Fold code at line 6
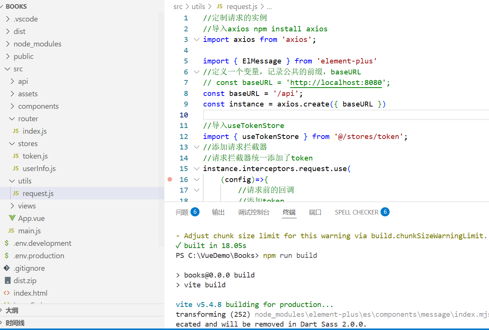 click(197, 72)
